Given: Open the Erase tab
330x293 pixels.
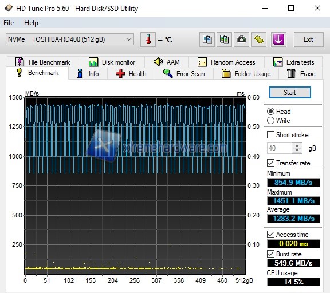Looking at the screenshot, I should point(301,74).
